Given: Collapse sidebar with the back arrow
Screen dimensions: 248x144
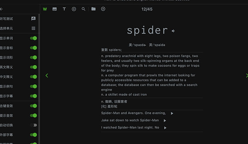Looking at the screenshot, I should pyautogui.click(x=1, y=9).
